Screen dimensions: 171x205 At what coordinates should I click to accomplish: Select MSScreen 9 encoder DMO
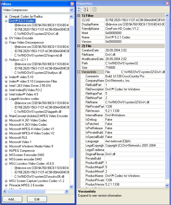tap(27, 155)
